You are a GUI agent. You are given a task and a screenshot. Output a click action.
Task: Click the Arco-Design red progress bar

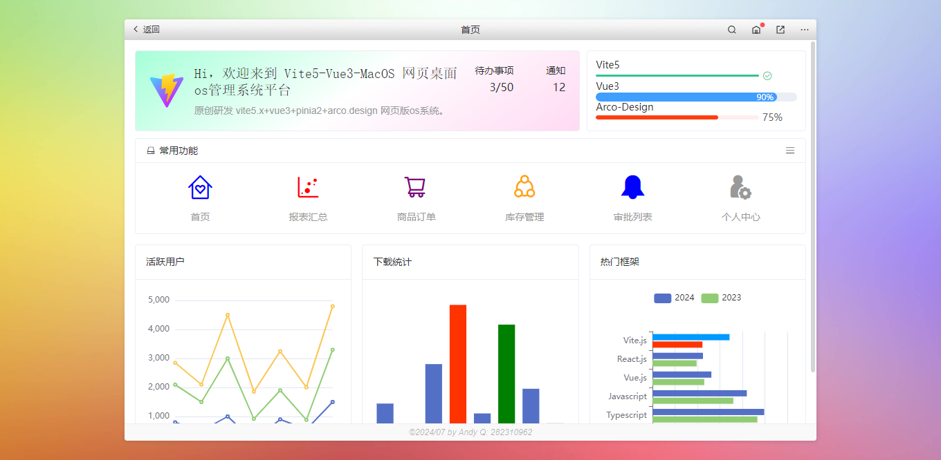point(677,117)
